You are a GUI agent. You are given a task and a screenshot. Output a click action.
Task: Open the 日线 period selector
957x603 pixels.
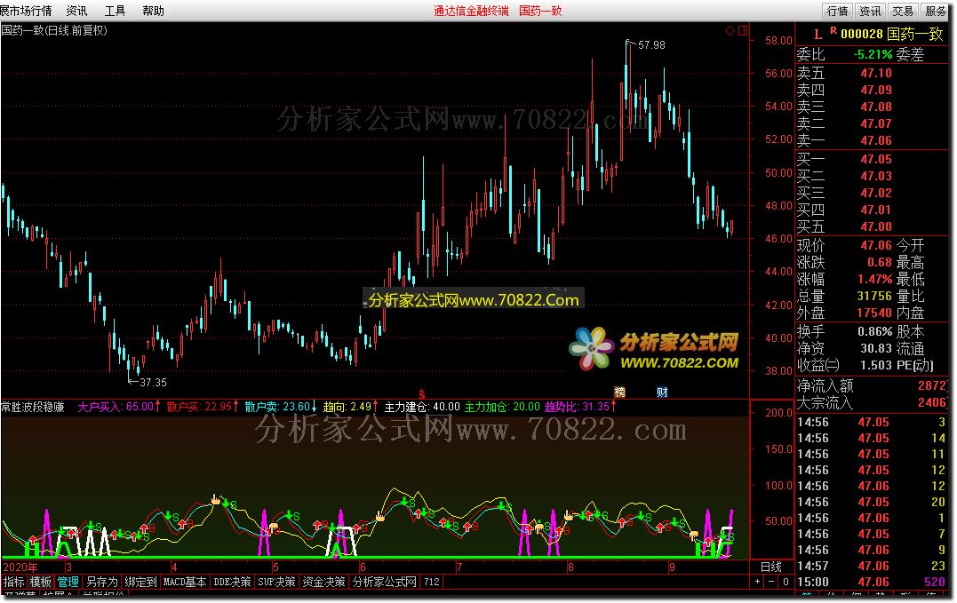[771, 567]
